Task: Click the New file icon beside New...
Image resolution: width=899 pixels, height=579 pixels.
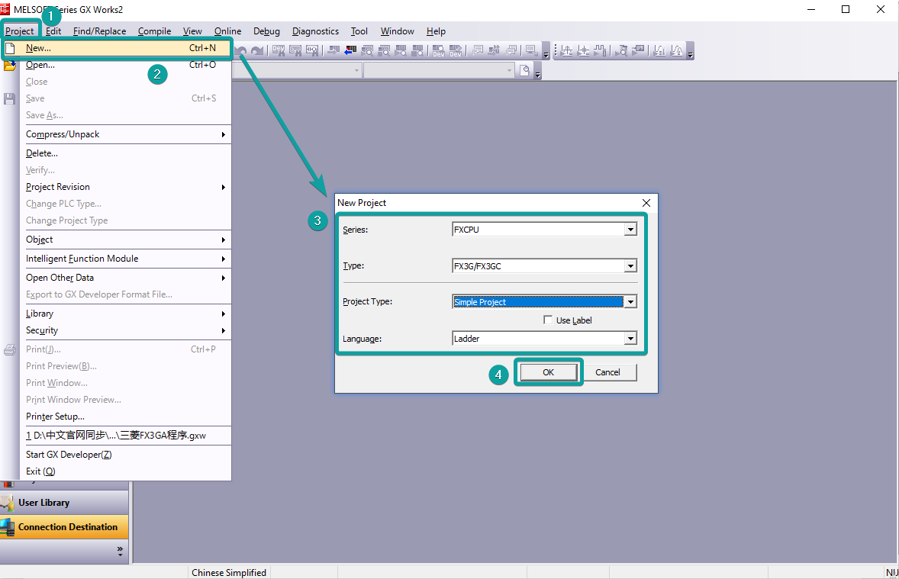Action: (x=10, y=48)
